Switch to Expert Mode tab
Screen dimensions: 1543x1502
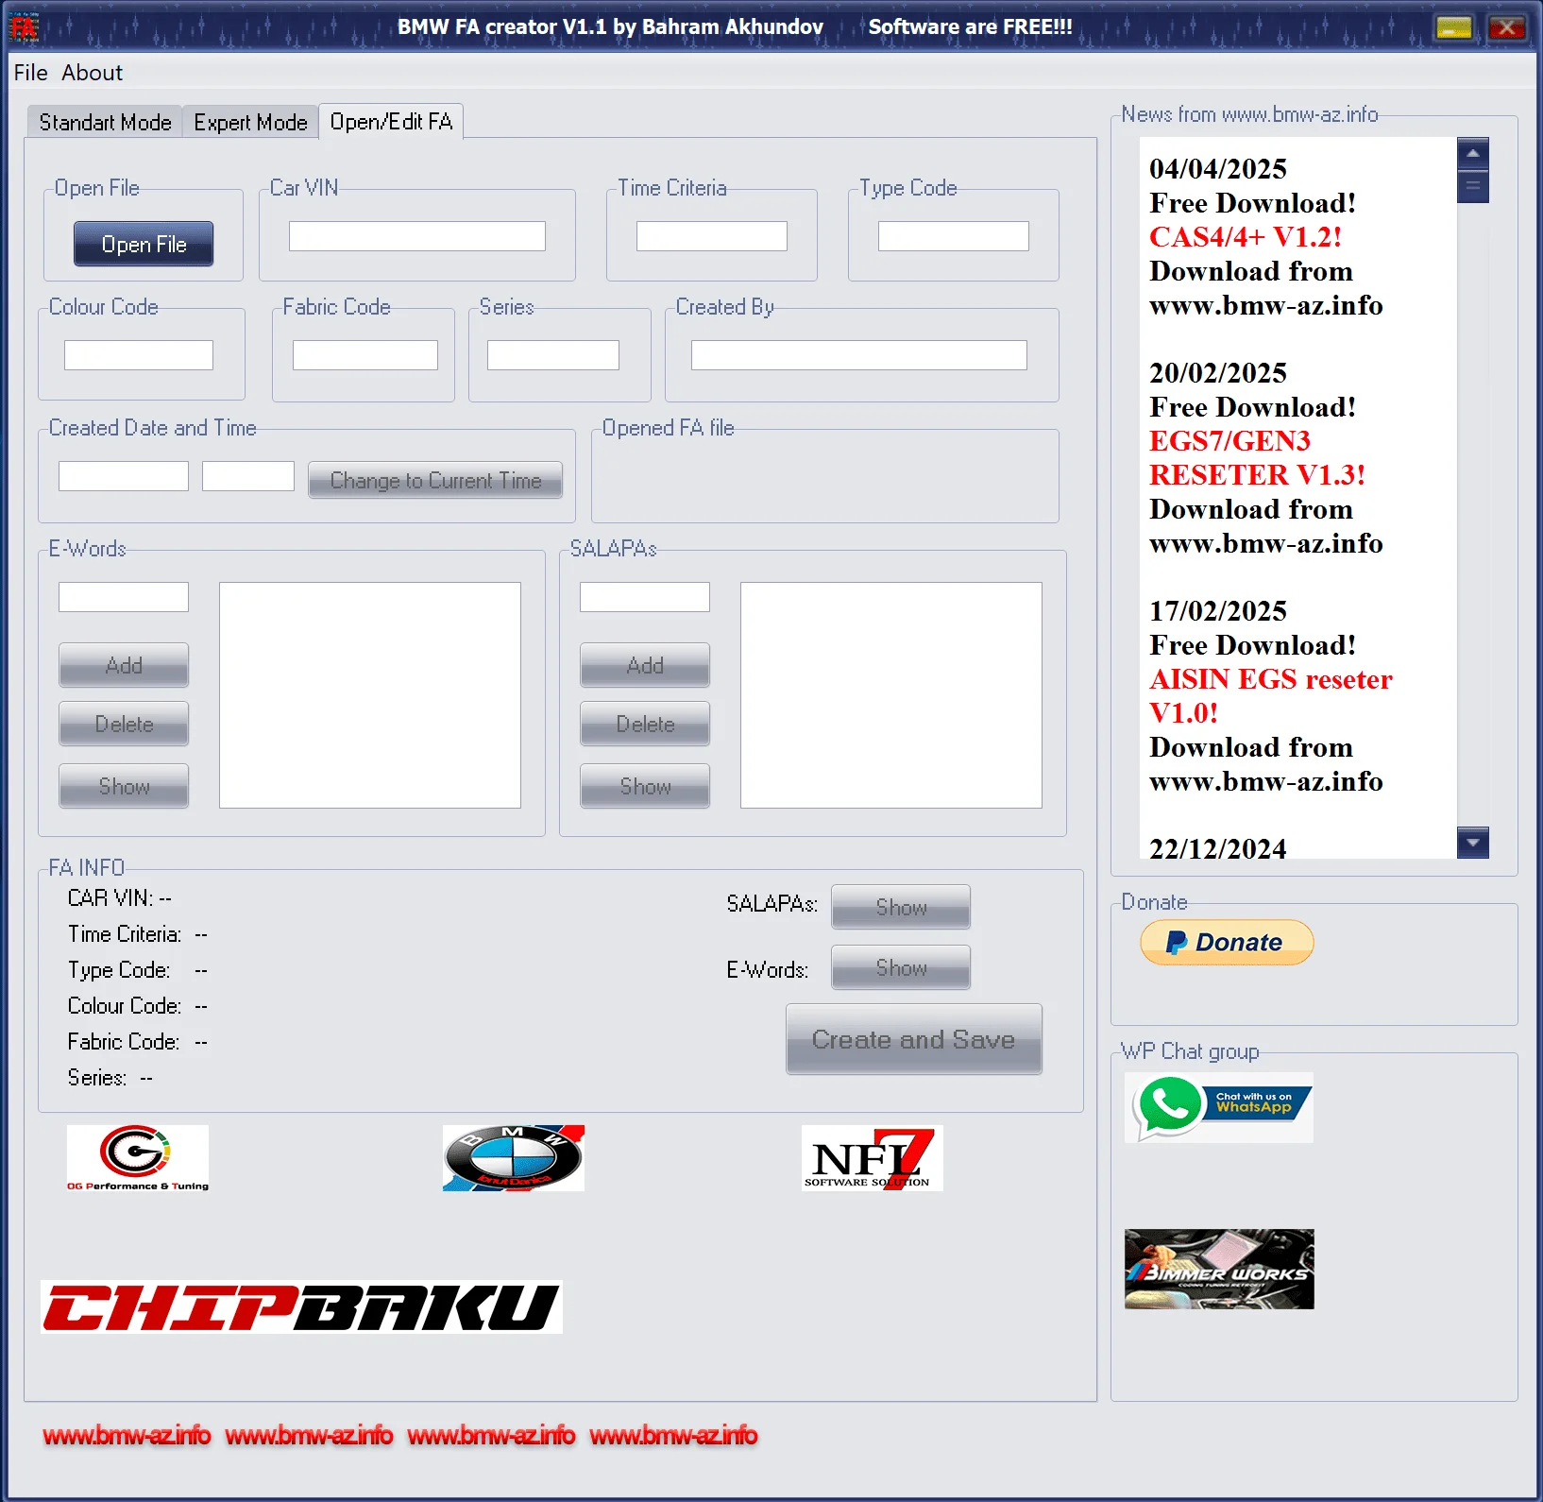tap(250, 123)
